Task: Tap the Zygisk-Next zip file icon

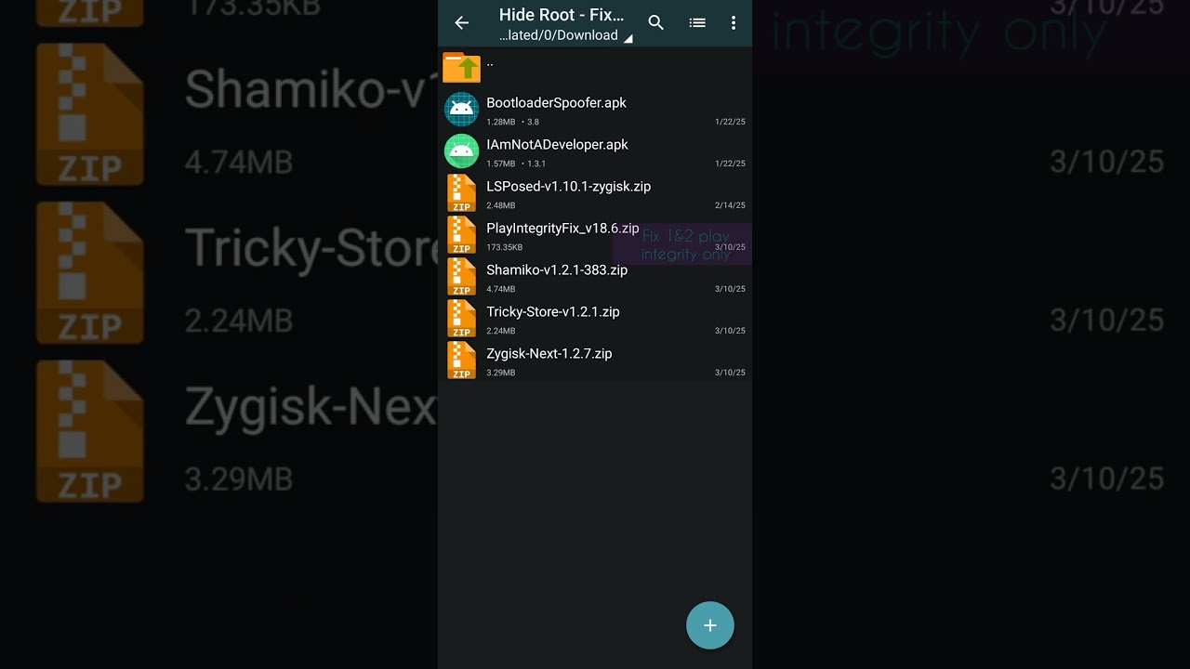Action: (x=462, y=361)
